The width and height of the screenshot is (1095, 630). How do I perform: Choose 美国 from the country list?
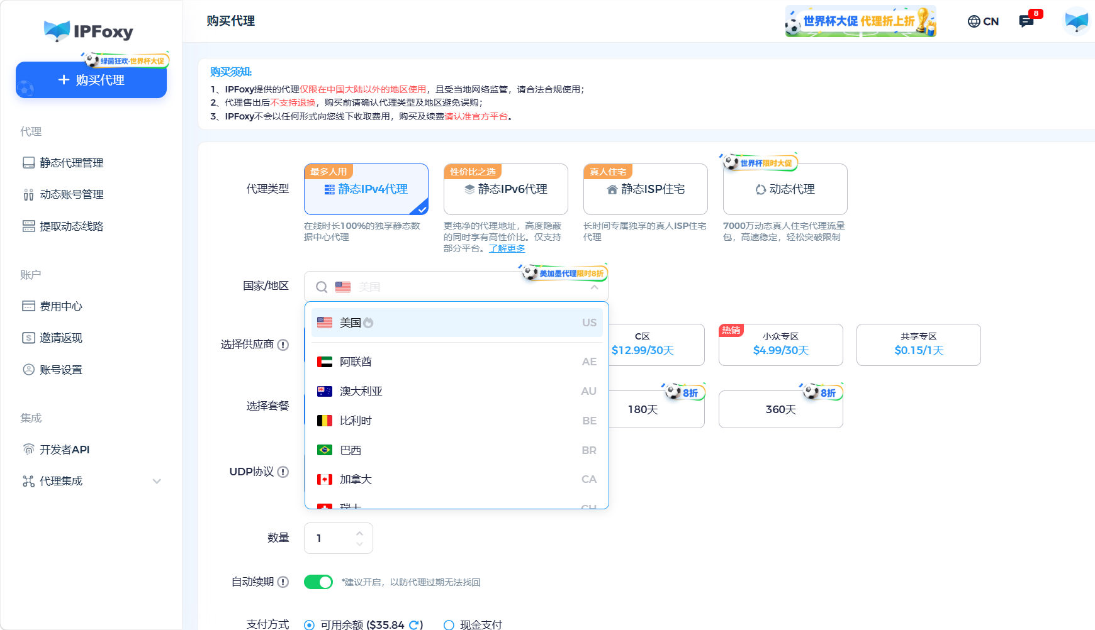click(458, 323)
